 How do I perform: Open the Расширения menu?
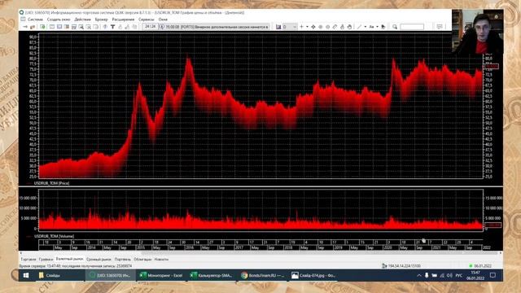(123, 20)
